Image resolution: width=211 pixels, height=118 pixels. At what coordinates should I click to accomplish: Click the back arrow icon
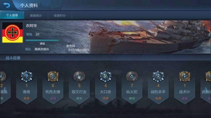coord(7,5)
